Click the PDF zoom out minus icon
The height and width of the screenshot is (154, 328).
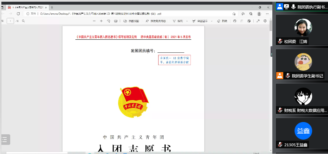[94, 21]
